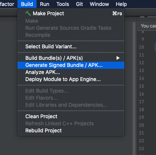Open the Run menu
Image resolution: width=156 pixels, height=155 pixels.
pos(45,4)
